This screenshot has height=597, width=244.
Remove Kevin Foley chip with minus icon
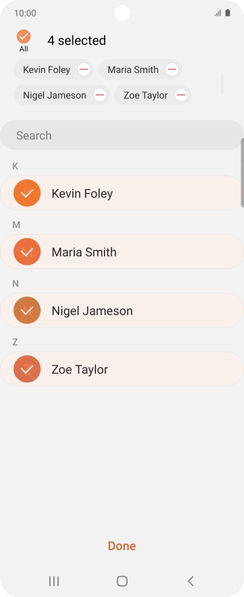[84, 70]
